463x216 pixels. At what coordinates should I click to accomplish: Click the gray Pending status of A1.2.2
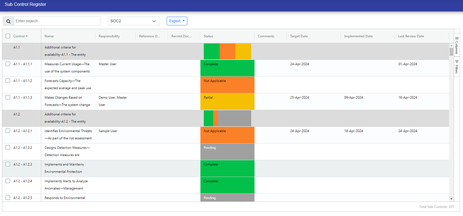(x=227, y=152)
